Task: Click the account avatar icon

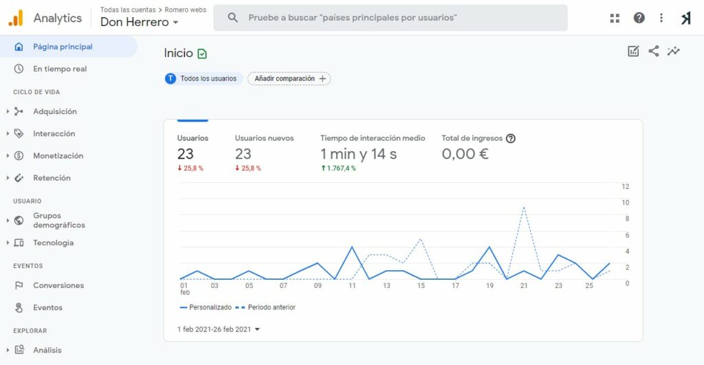Action: coord(685,19)
